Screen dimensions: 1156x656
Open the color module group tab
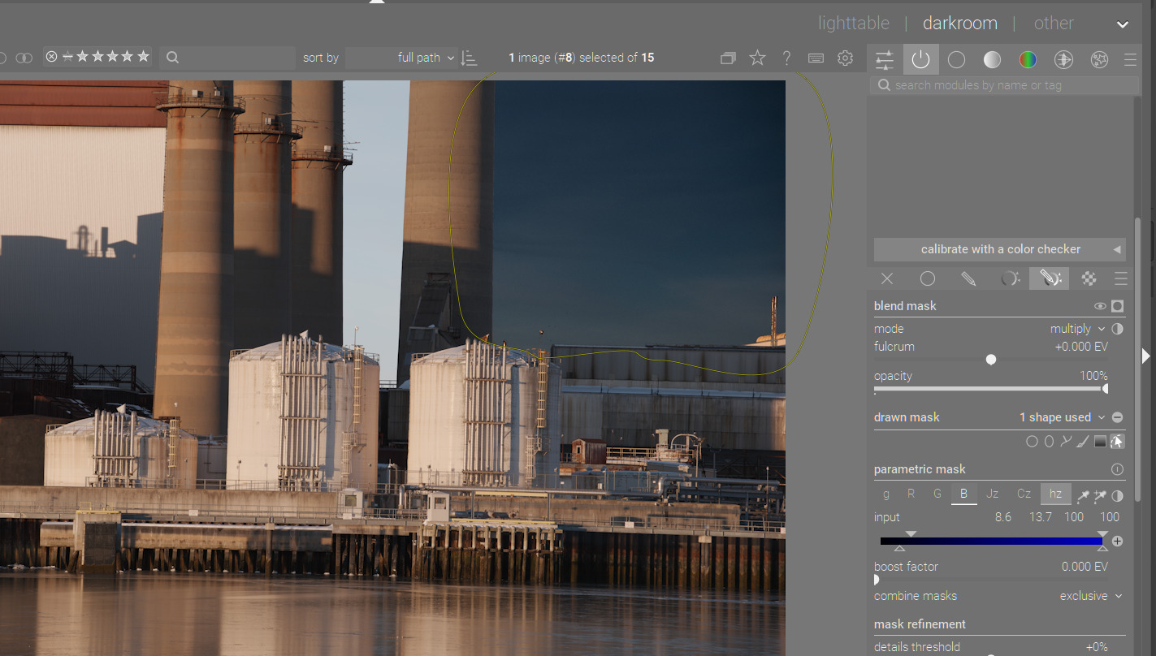pos(1028,59)
